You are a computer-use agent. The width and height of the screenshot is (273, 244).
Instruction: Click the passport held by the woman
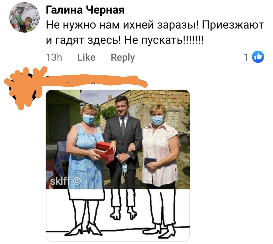150,161
